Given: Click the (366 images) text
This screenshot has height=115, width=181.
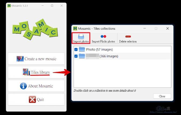Looking at the screenshot, I should click(109, 56).
